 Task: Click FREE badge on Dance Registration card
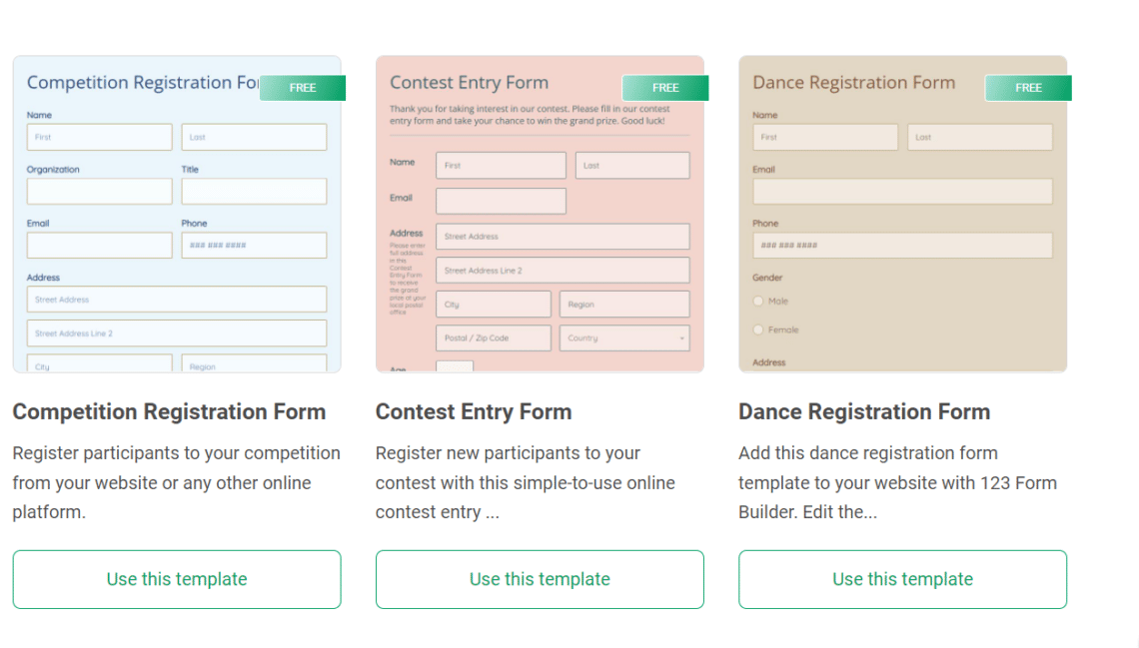click(1028, 88)
